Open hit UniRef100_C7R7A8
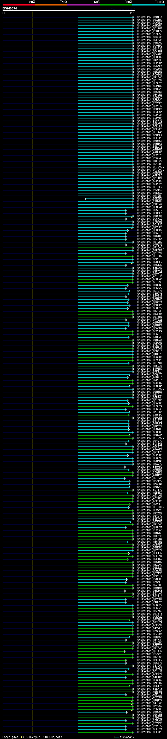This screenshot has width=167, height=739. [x=150, y=222]
